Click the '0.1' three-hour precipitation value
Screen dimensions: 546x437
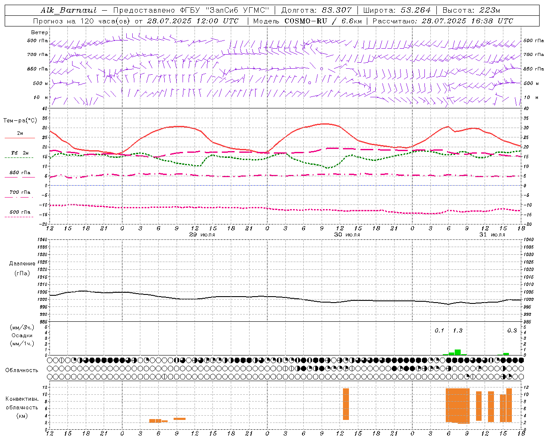439,330
